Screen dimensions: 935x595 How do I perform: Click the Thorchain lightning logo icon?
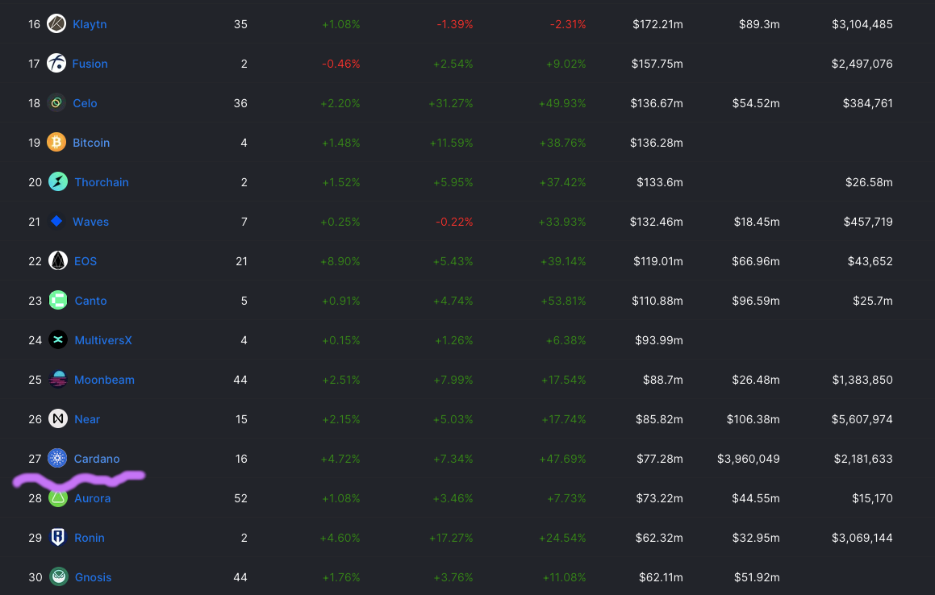pos(58,182)
